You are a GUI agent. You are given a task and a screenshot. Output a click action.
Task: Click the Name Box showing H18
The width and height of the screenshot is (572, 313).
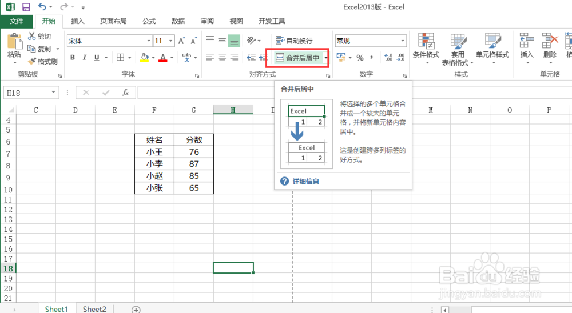[26, 93]
